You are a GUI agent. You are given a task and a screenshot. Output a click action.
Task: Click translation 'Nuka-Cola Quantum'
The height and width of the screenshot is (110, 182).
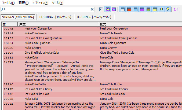pos(113,43)
